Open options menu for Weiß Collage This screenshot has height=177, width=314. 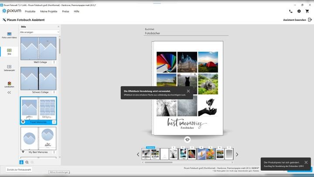54,62
